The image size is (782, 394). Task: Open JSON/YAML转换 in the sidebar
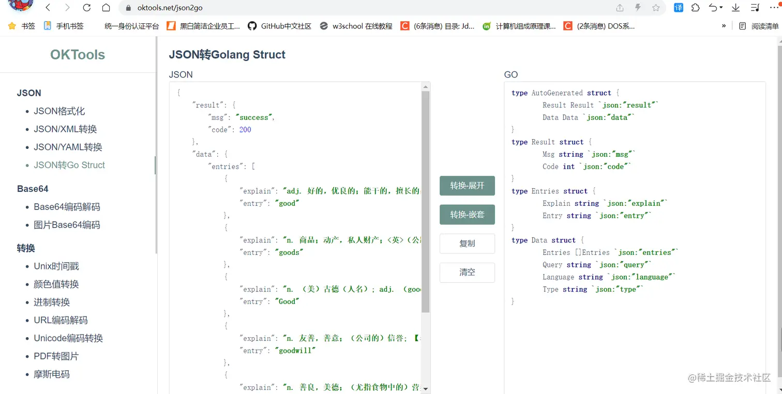[68, 147]
